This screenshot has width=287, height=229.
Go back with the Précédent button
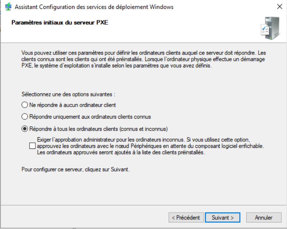tap(186, 218)
